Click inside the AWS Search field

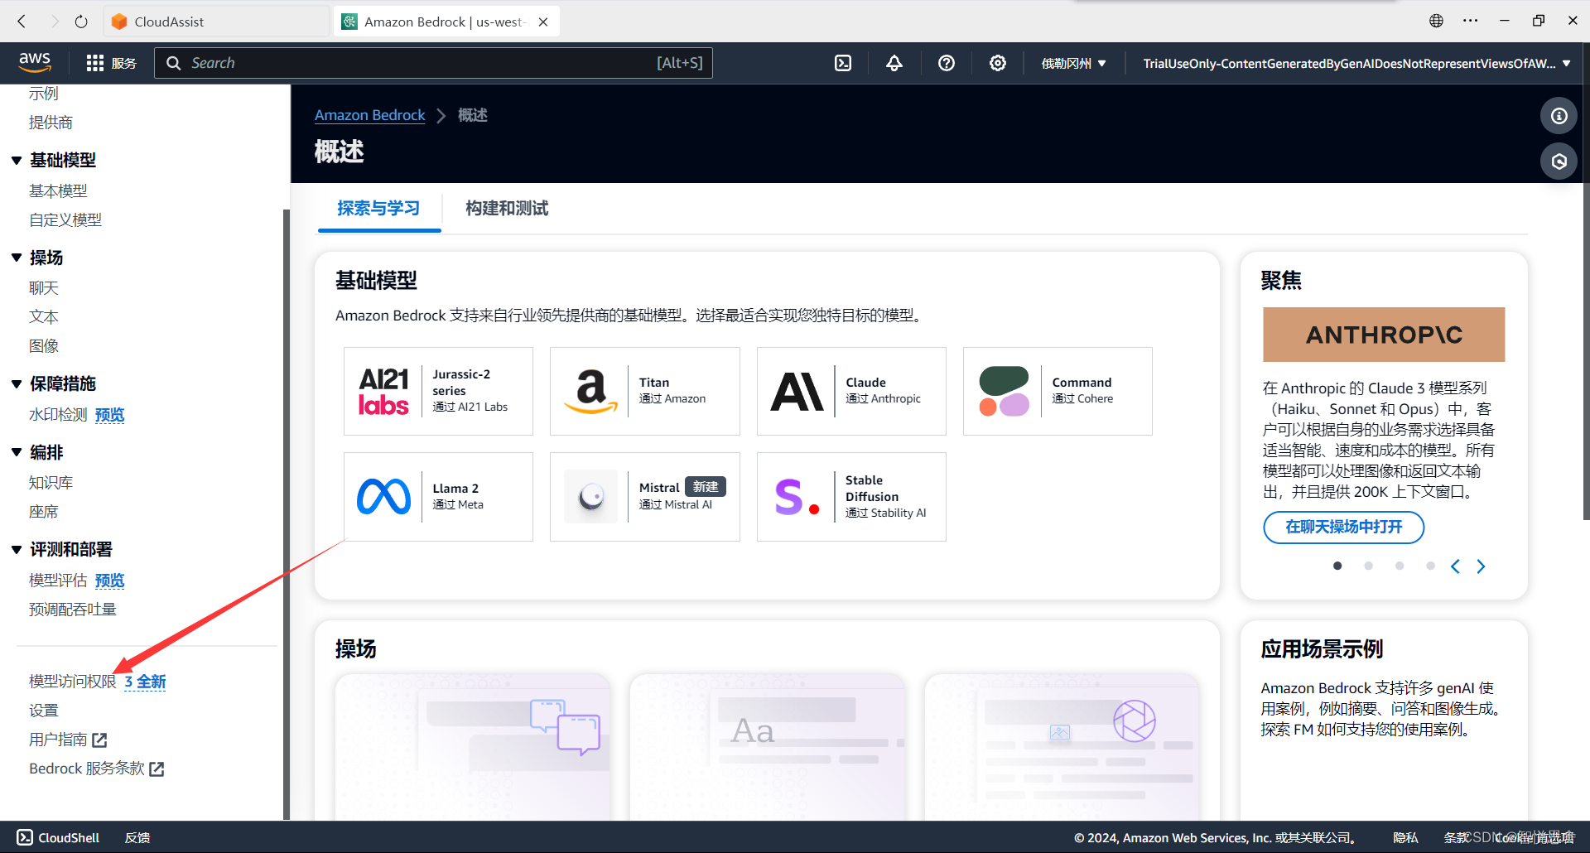coord(433,63)
